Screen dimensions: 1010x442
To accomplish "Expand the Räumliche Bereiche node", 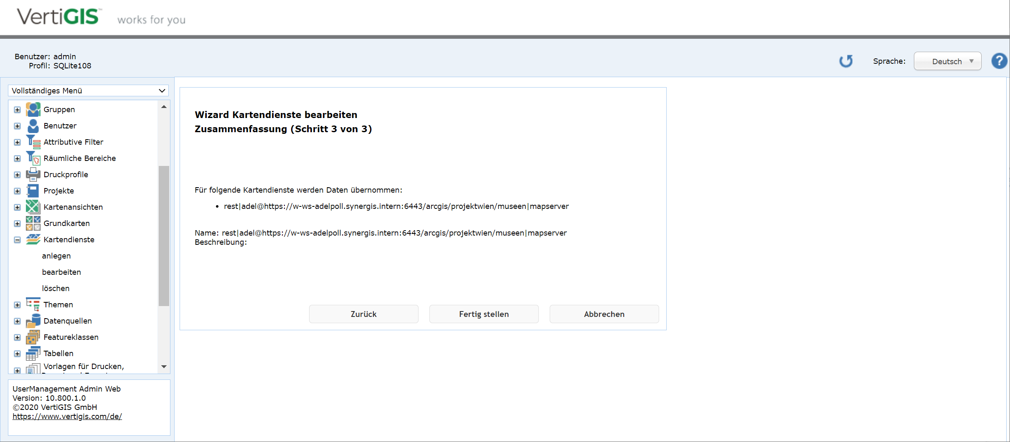I will pos(17,158).
